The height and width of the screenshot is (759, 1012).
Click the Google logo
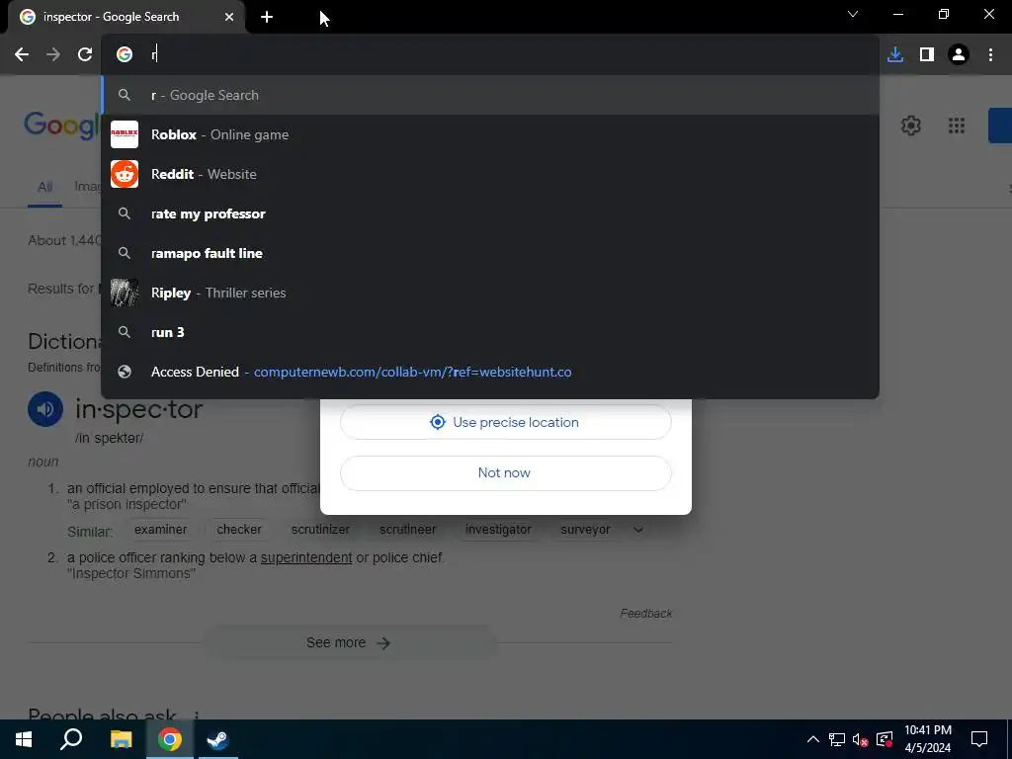62,126
